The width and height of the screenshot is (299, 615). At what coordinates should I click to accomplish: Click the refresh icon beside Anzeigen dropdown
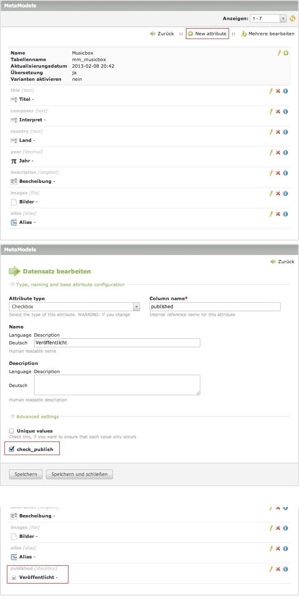tap(292, 18)
